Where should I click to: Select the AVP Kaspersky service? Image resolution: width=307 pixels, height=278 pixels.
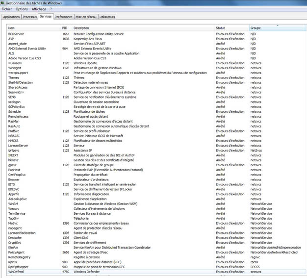pos(156,39)
